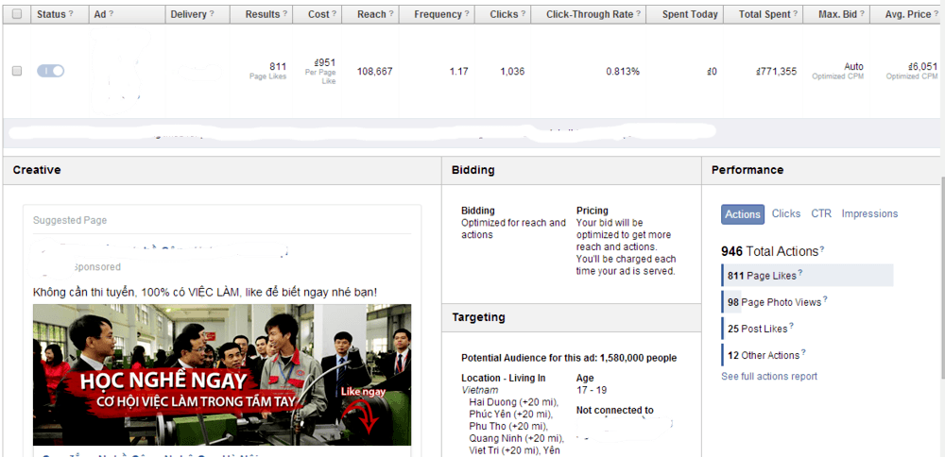Select the ₫951 per page like cost

click(325, 62)
